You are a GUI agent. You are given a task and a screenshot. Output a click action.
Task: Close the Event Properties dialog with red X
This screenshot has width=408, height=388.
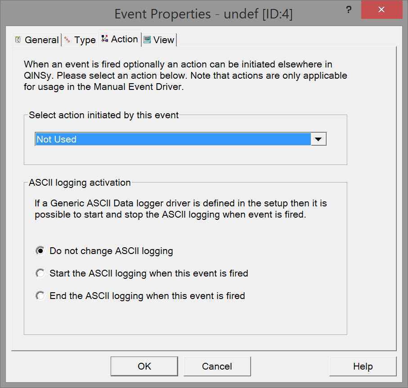(381, 10)
